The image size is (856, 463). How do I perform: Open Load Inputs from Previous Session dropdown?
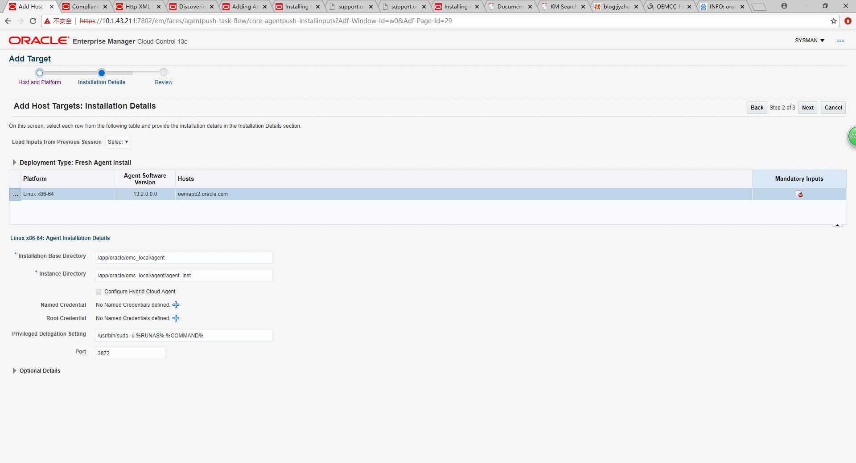click(118, 142)
